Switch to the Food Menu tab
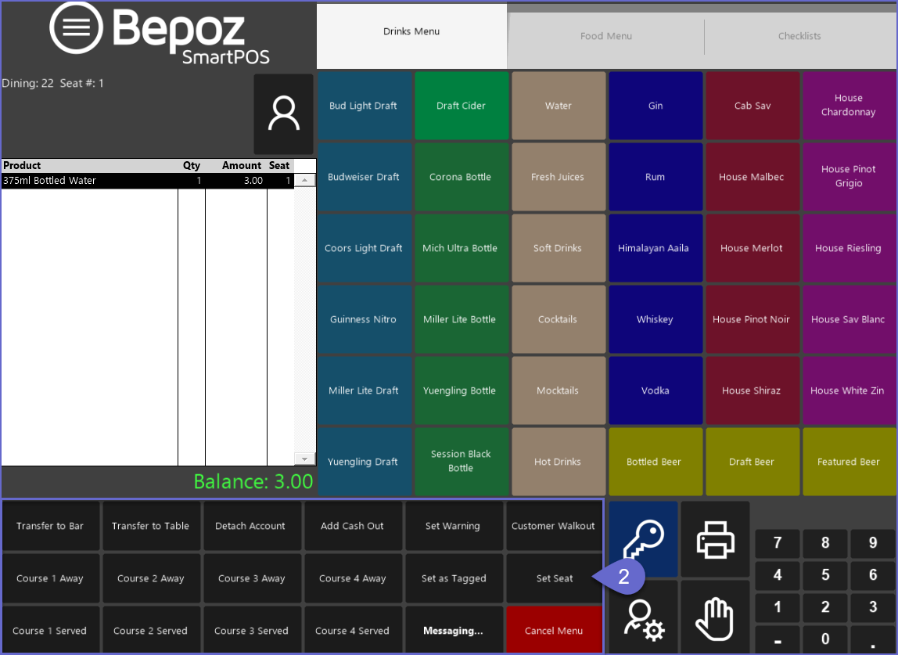This screenshot has width=898, height=655. 605,36
